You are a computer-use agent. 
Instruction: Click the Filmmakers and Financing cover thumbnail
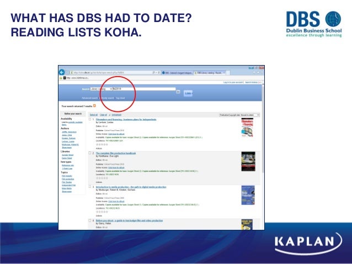click(247, 127)
